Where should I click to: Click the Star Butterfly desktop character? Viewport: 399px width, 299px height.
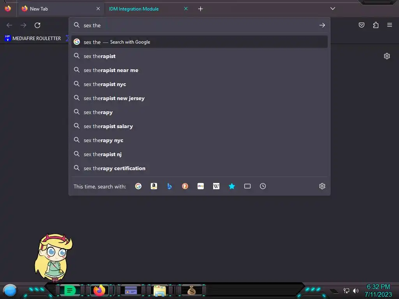tap(53, 258)
